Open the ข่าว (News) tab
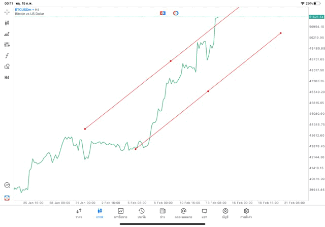Viewport: 325px width, 227px height. [162, 213]
